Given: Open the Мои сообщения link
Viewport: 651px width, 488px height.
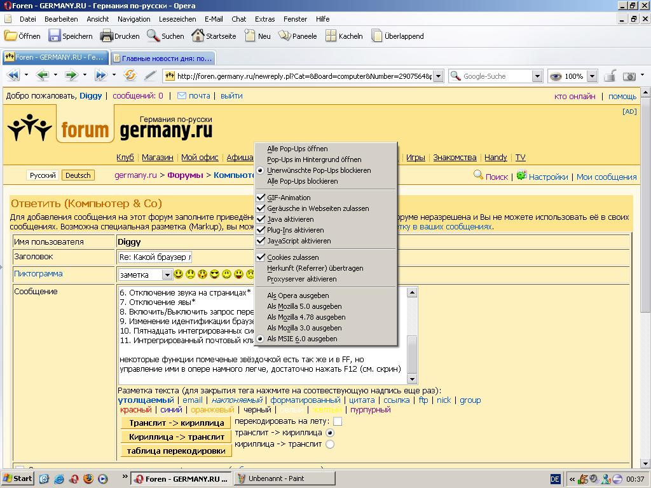Looking at the screenshot, I should (606, 177).
